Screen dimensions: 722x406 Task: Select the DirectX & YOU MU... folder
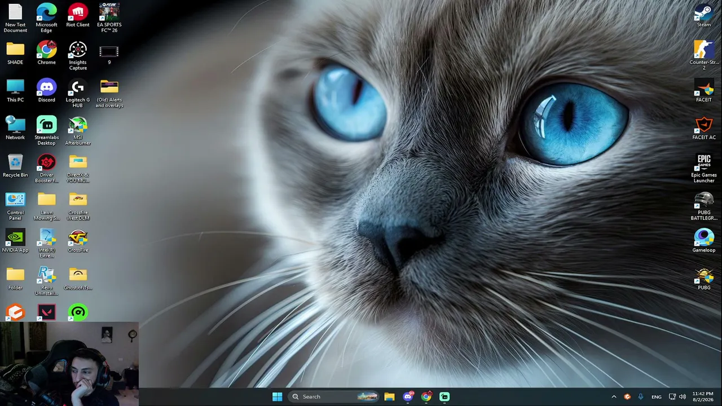[x=78, y=169]
